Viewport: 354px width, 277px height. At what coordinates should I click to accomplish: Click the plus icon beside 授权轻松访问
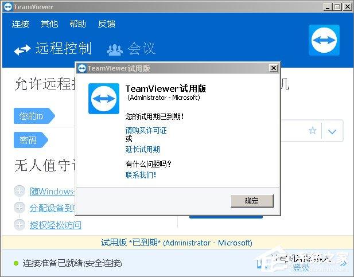coord(20,225)
